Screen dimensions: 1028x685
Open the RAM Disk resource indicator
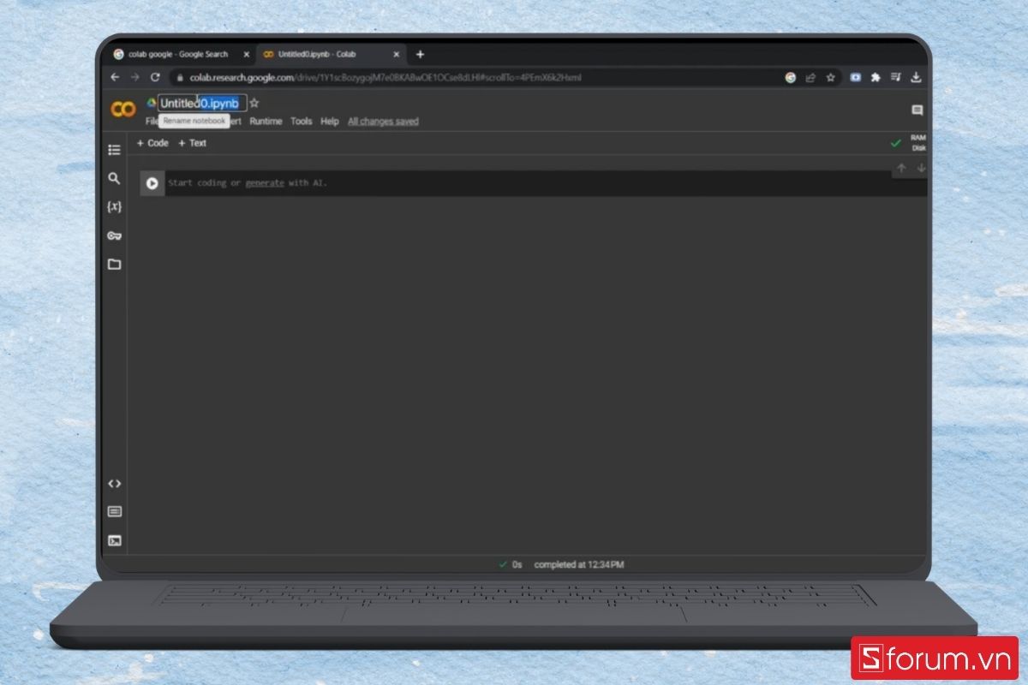[918, 142]
